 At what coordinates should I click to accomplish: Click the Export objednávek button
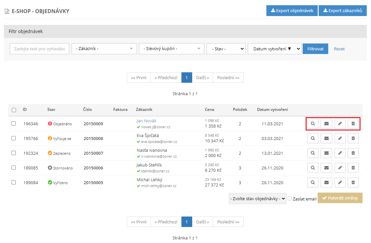[x=292, y=11]
